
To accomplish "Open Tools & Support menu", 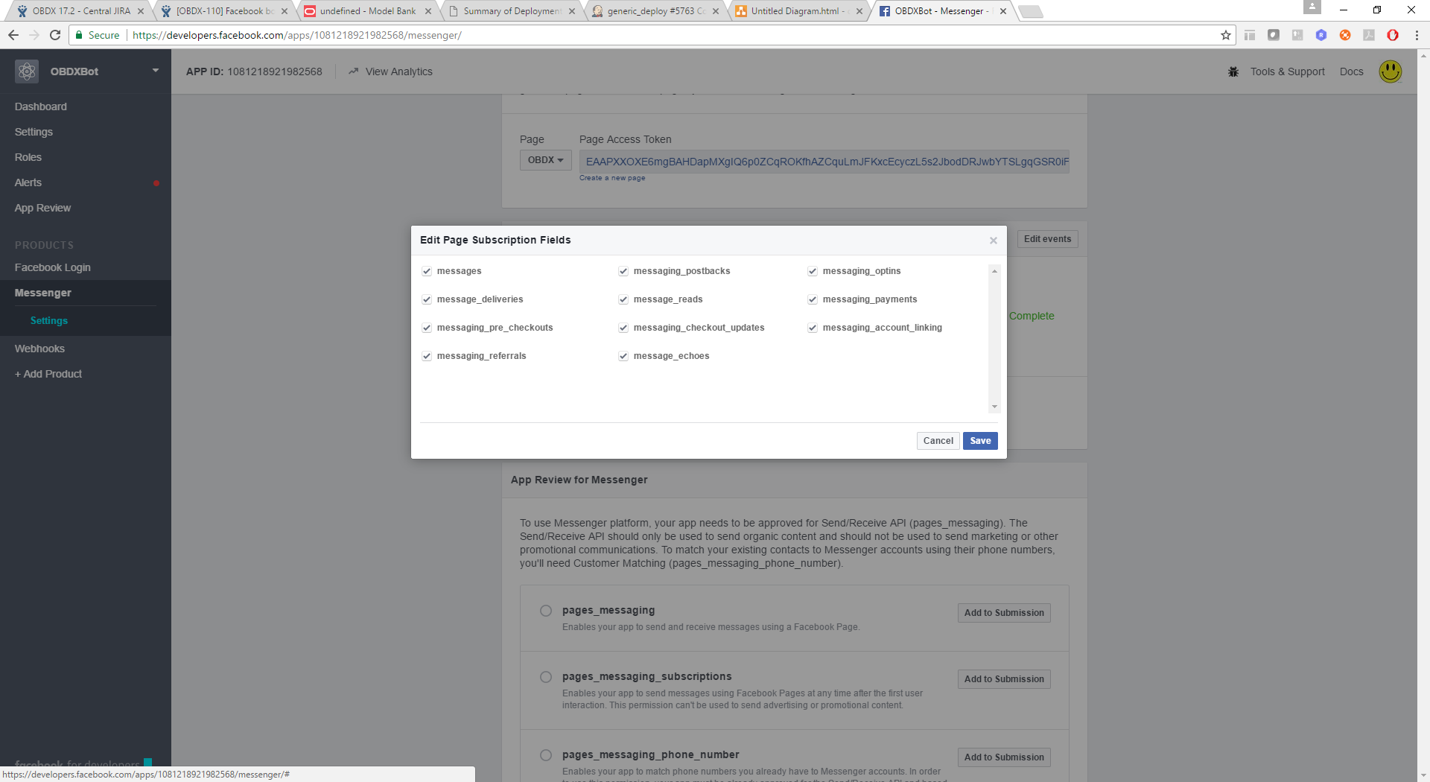I will point(1287,71).
